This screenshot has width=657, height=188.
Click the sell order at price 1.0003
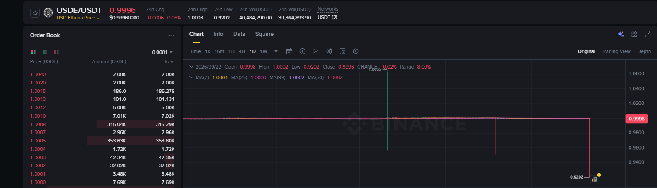[102, 157]
